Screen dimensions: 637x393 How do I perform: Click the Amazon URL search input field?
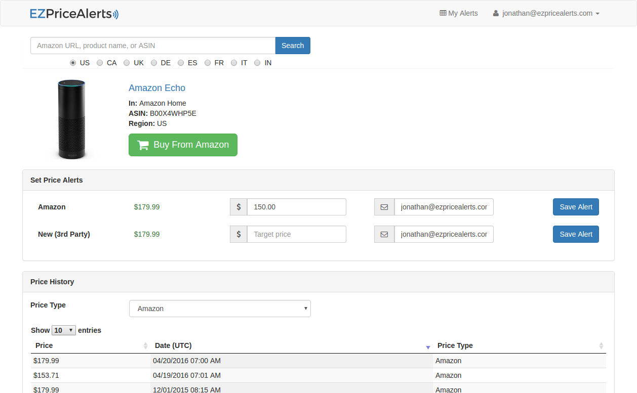point(153,46)
